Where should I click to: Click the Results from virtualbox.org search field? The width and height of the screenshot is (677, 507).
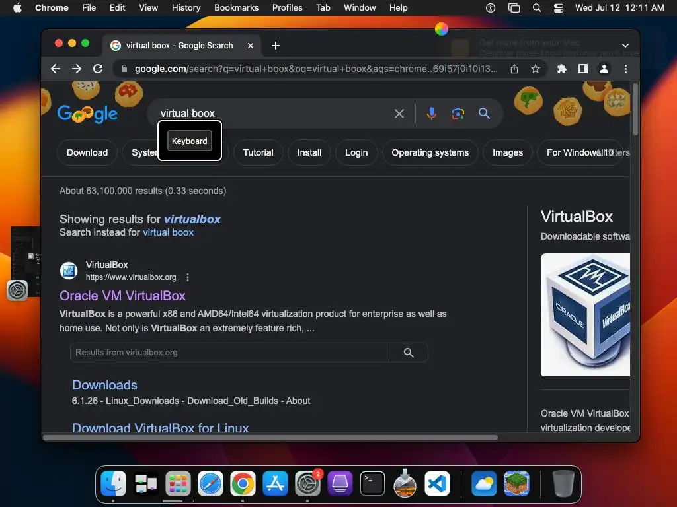click(x=229, y=353)
